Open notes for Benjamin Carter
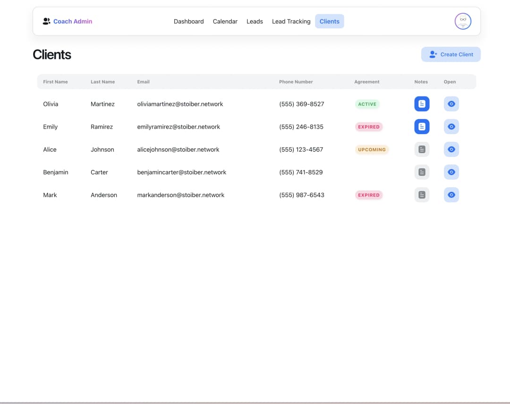This screenshot has width=510, height=404. point(422,172)
